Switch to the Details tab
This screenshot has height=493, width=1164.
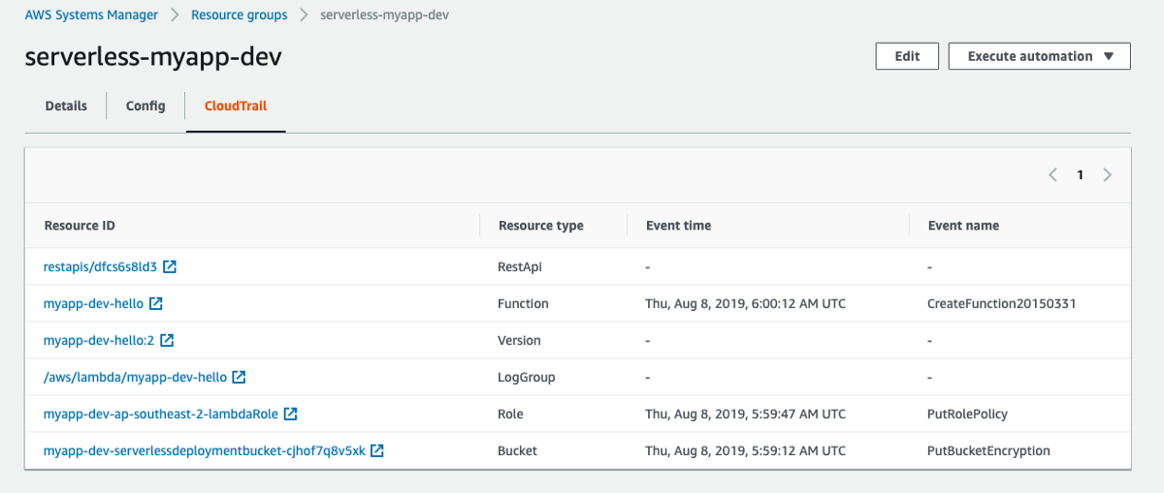[66, 106]
